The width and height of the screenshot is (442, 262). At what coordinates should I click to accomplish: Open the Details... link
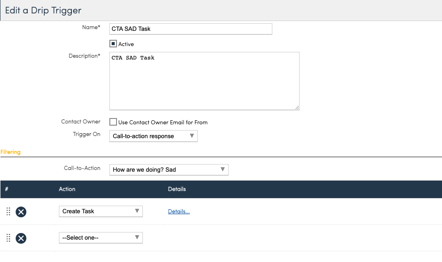[x=179, y=211]
